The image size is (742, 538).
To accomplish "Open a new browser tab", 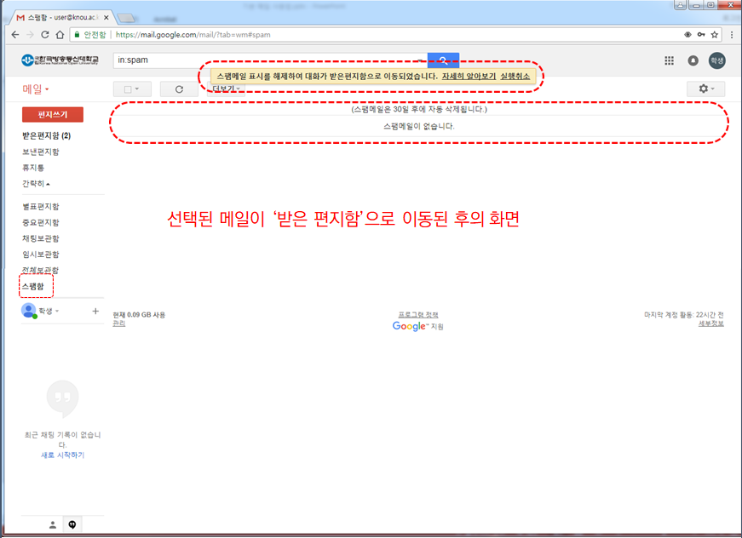I will tap(126, 18).
